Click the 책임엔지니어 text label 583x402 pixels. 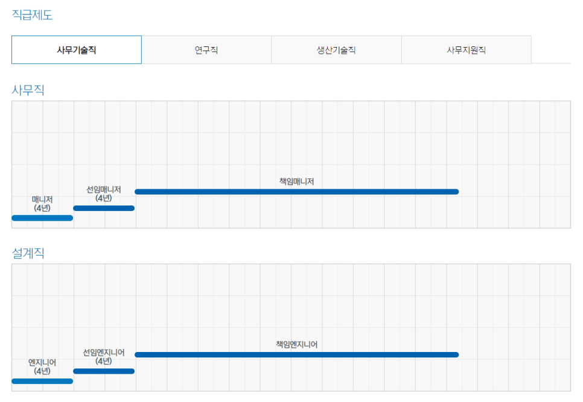pyautogui.click(x=296, y=345)
